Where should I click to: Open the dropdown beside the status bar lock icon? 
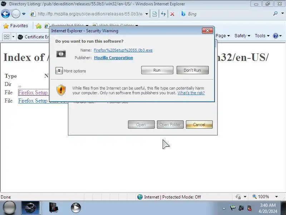[x=245, y=197]
